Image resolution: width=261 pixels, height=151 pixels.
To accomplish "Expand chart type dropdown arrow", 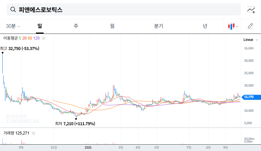I will tap(238, 26).
